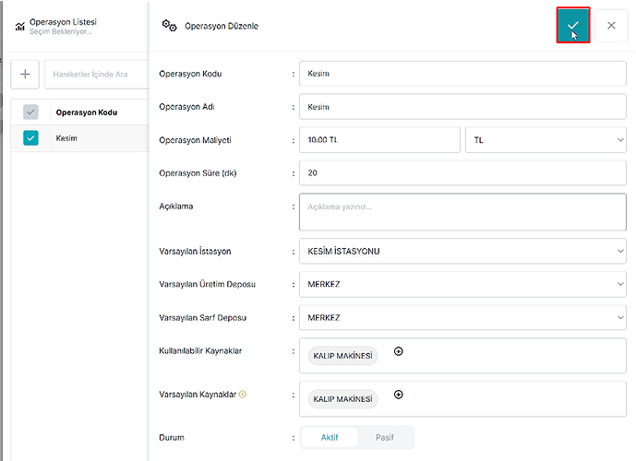Click the gears icon beside Operasyon Düzenle
Viewport: 636px width, 461px height.
pyautogui.click(x=169, y=26)
